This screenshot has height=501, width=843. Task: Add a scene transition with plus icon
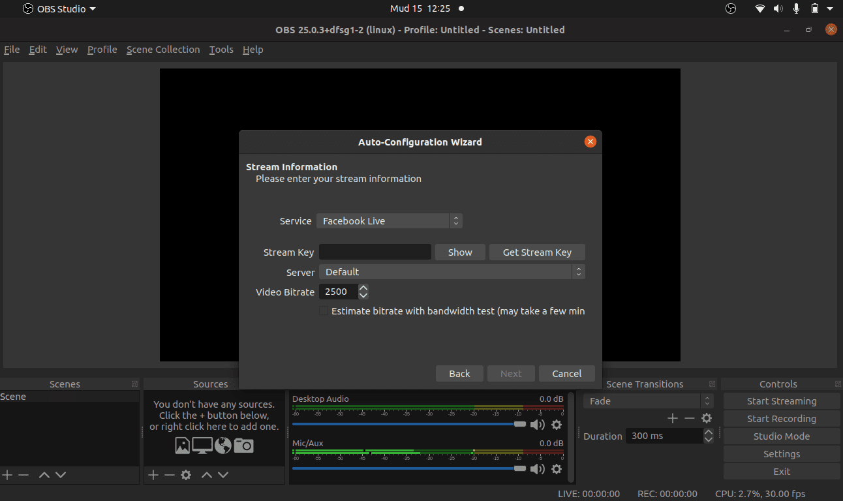(x=673, y=418)
